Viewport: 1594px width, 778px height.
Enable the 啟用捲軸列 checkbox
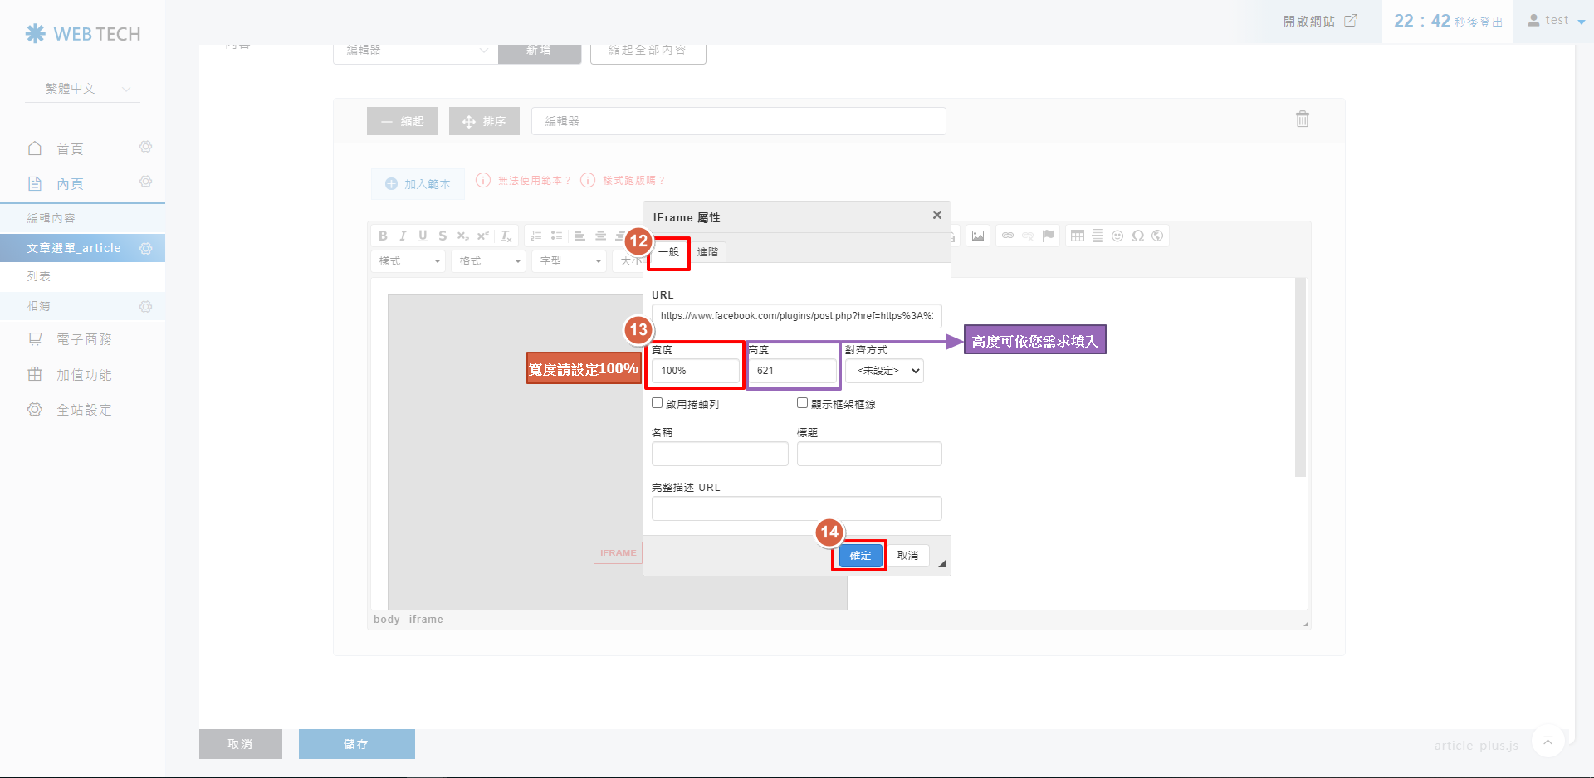pos(658,403)
